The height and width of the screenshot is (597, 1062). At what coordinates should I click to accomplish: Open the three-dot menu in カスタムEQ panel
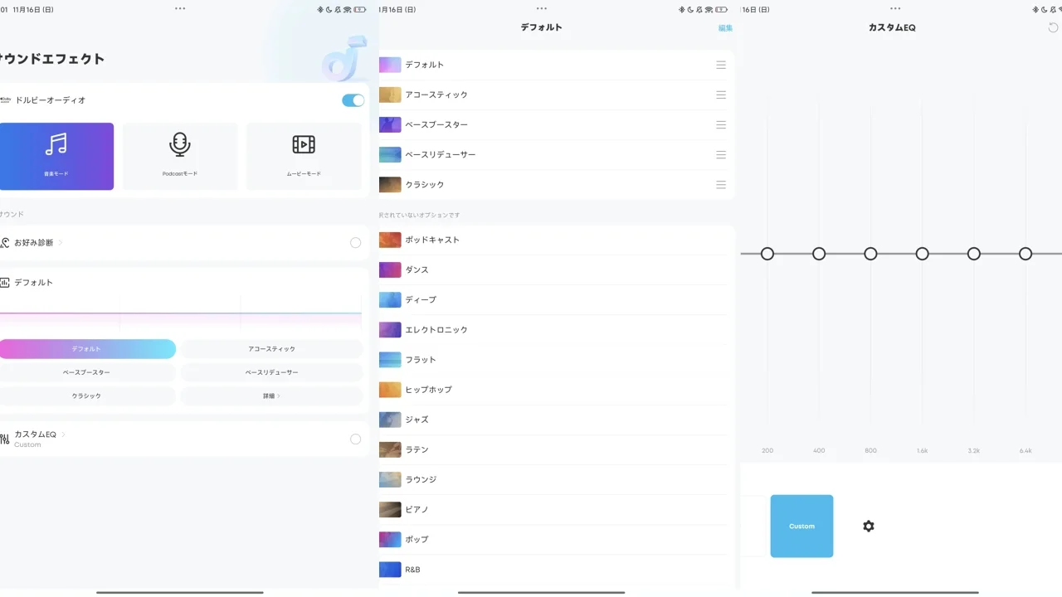895,9
